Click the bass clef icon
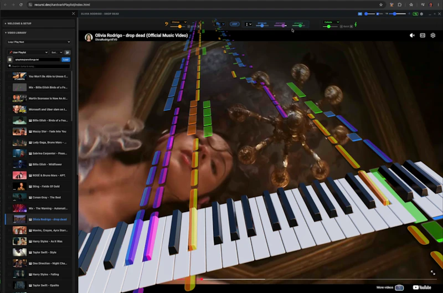The image size is (443, 293). point(167,24)
